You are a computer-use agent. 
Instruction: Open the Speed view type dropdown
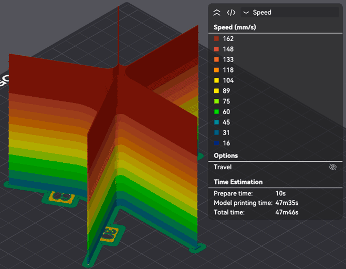(x=290, y=13)
